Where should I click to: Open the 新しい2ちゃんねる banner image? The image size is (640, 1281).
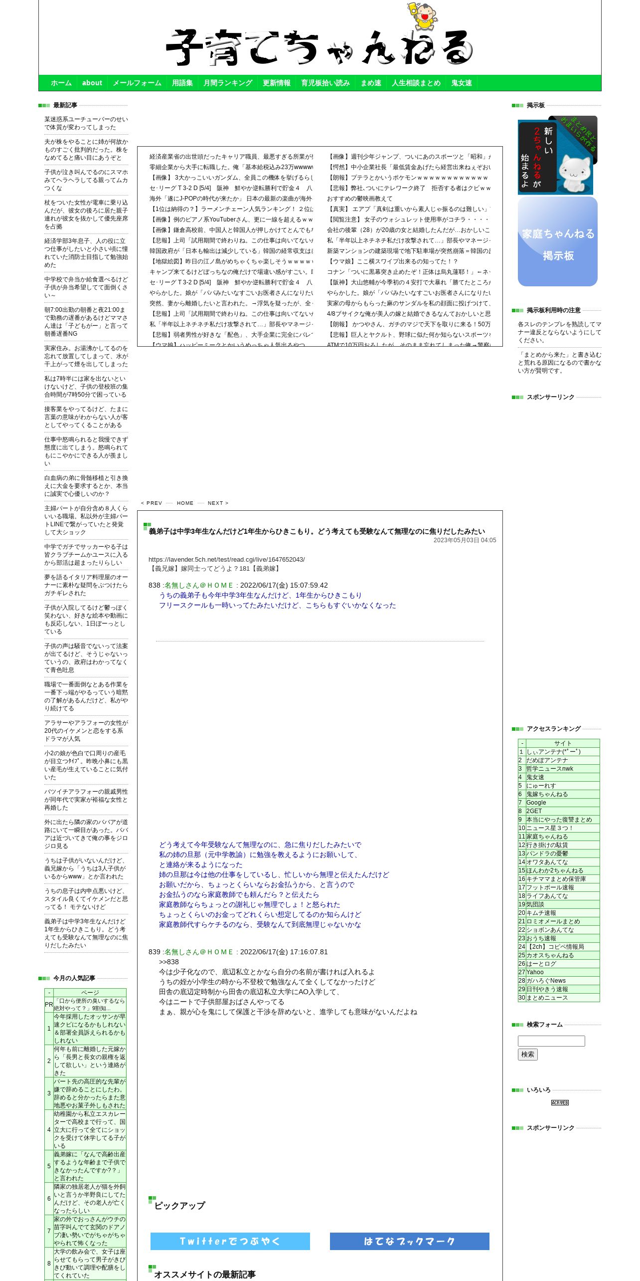coord(557,155)
